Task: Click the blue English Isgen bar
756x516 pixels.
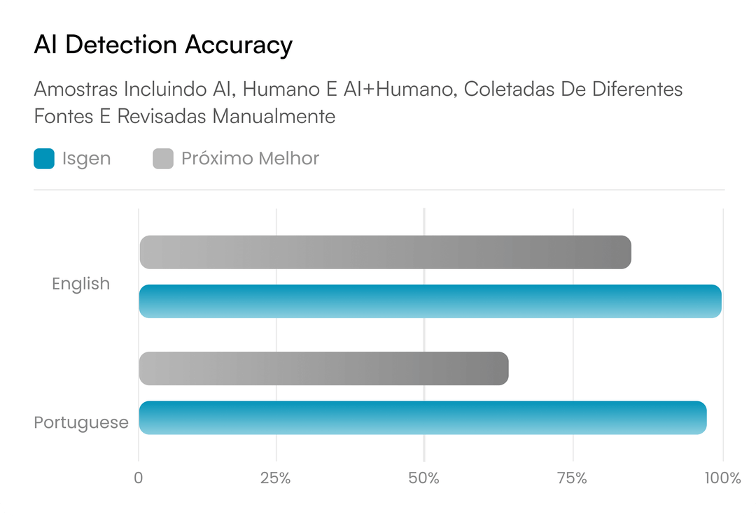Action: click(430, 301)
